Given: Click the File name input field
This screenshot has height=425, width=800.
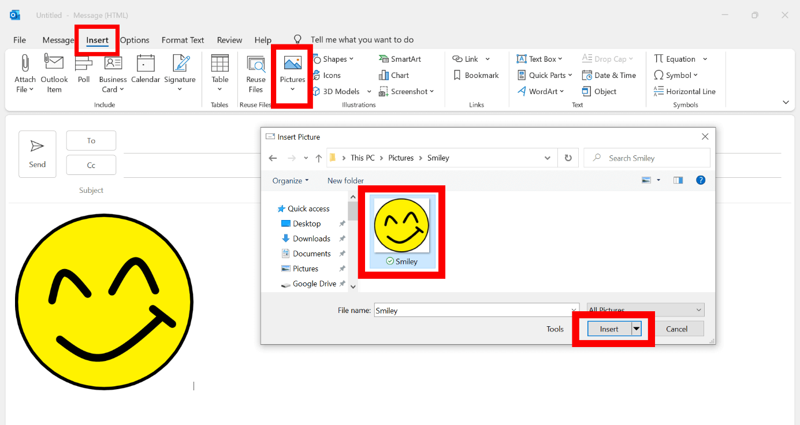Looking at the screenshot, I should [474, 310].
